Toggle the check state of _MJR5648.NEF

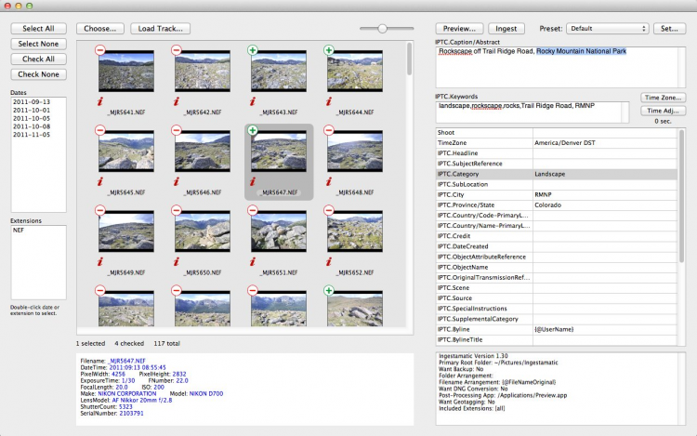point(328,131)
